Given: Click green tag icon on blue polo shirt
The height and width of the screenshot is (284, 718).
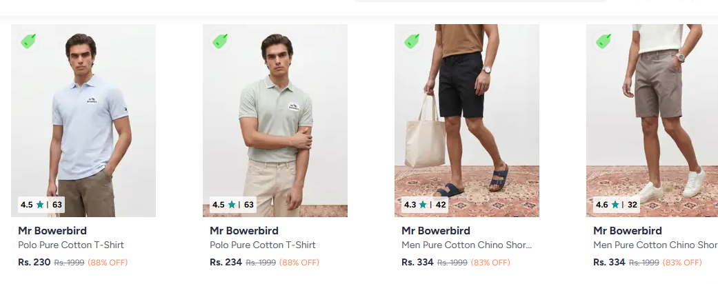Looking at the screenshot, I should (28, 41).
